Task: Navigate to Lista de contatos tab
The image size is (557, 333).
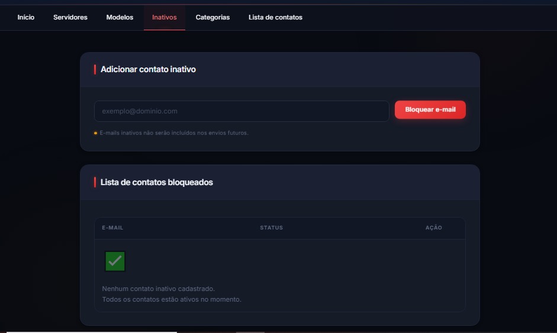Action: (275, 17)
